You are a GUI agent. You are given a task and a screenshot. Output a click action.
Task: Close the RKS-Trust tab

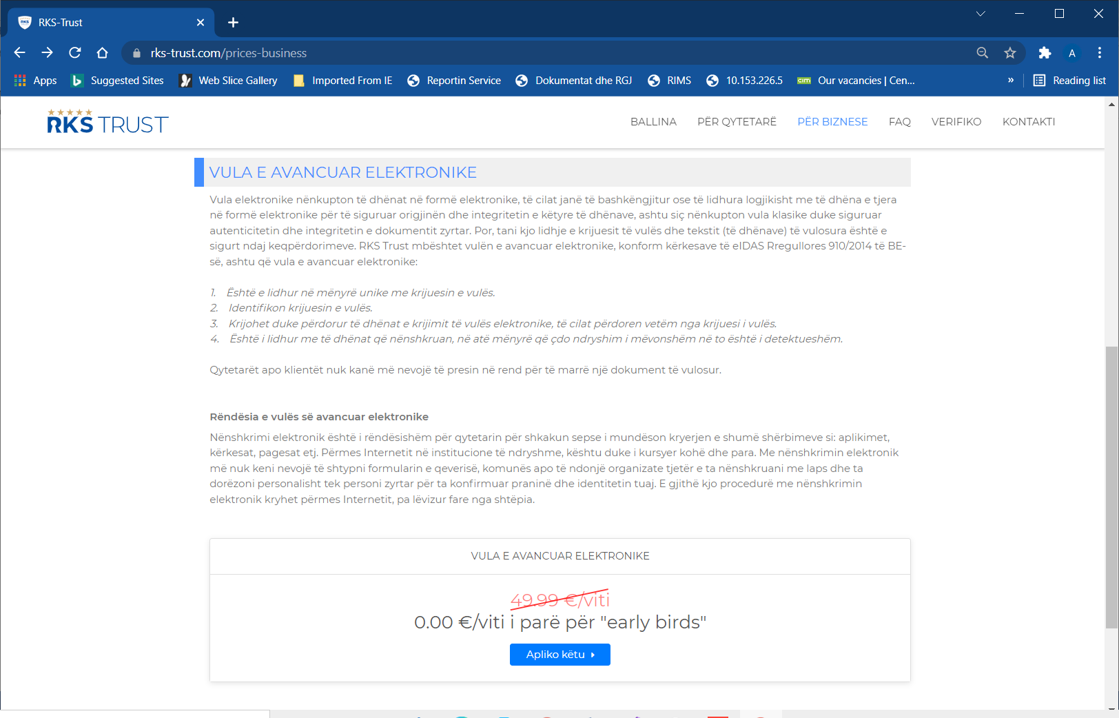[201, 23]
